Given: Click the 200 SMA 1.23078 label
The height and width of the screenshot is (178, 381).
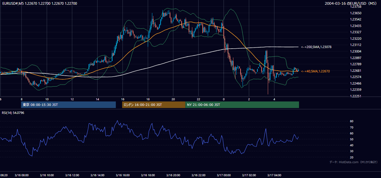Looking at the screenshot, I should 316,47.
